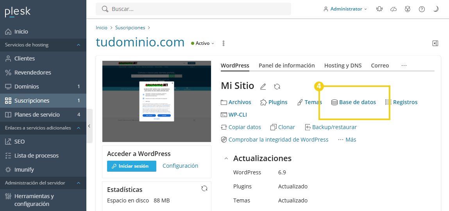Open the WP-CLI link

click(234, 115)
